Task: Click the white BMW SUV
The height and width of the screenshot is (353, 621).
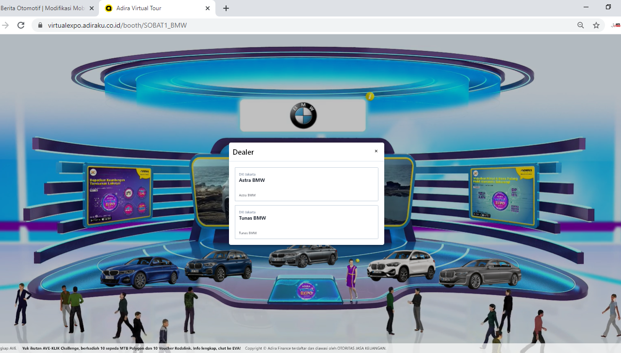Action: pos(401,266)
